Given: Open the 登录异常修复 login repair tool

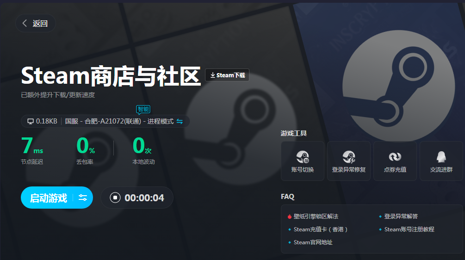Looking at the screenshot, I should coord(349,161).
